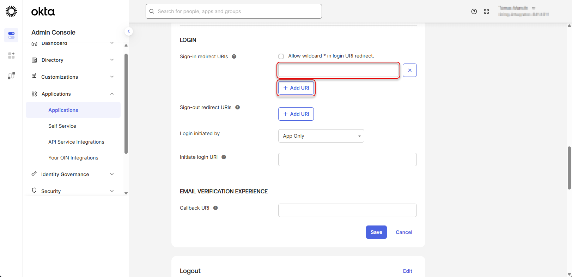Click Cancel link next to Save
The height and width of the screenshot is (277, 572).
pyautogui.click(x=404, y=232)
